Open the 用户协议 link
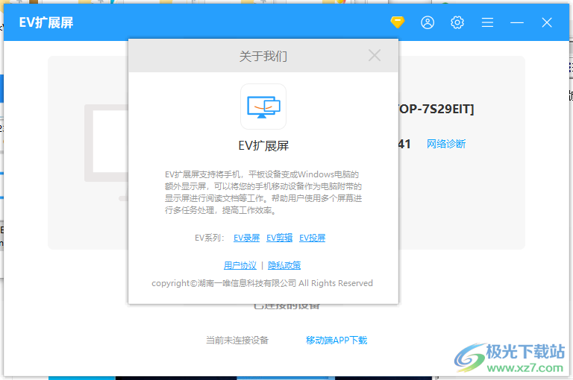The image size is (573, 380). click(240, 265)
